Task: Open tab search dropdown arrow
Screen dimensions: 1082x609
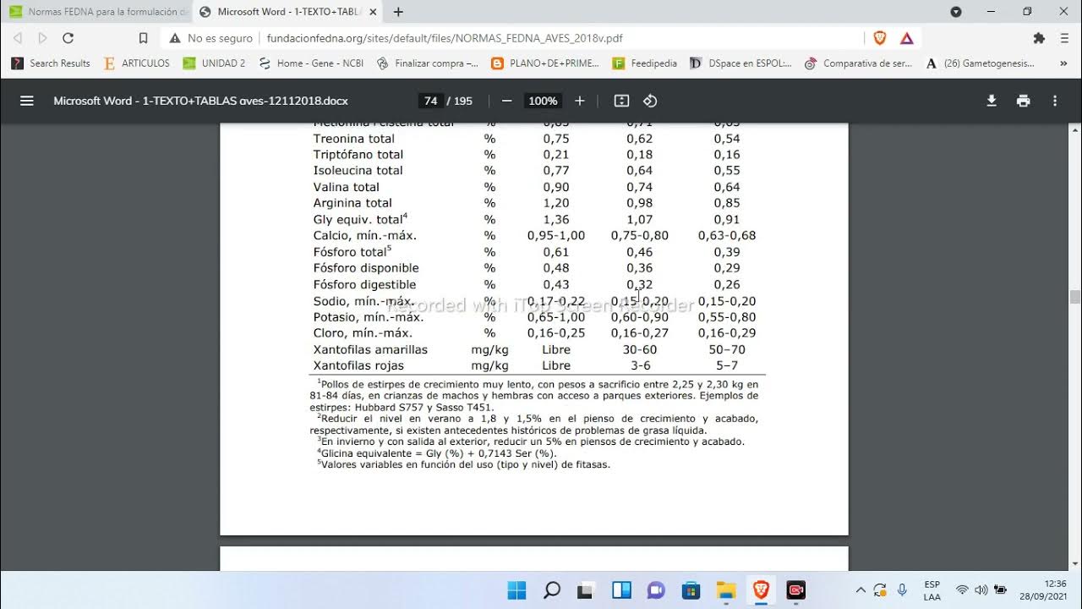Action: point(956,12)
